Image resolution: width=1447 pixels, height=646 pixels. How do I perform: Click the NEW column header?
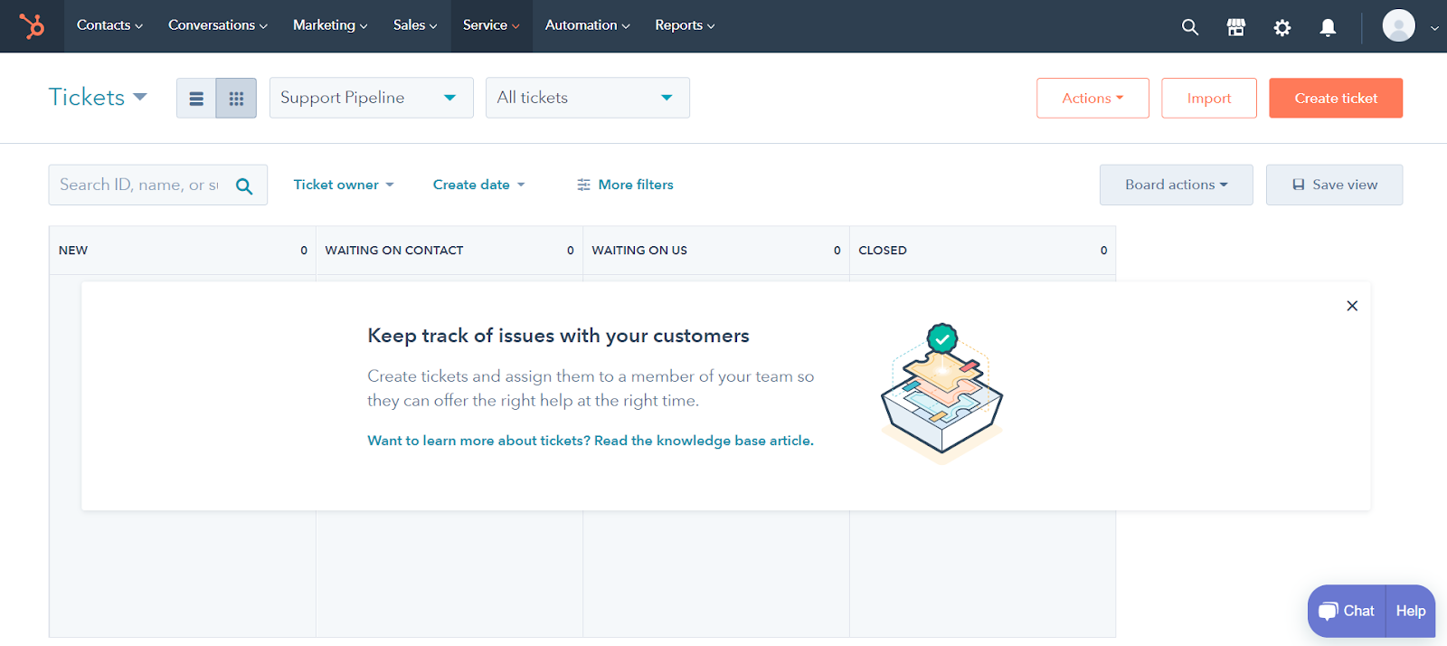183,251
